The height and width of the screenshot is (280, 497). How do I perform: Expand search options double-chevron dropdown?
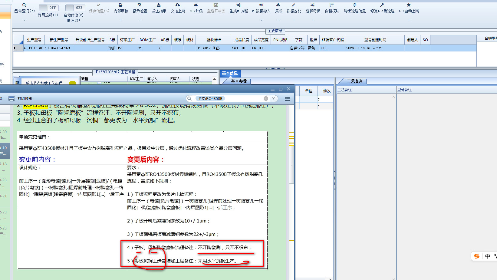[x=273, y=99]
